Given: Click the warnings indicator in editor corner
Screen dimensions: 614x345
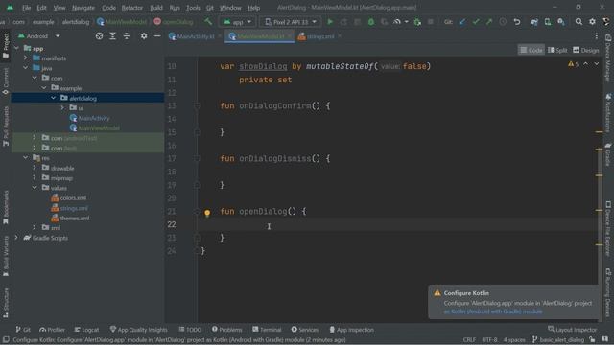Looking at the screenshot, I should (574, 64).
